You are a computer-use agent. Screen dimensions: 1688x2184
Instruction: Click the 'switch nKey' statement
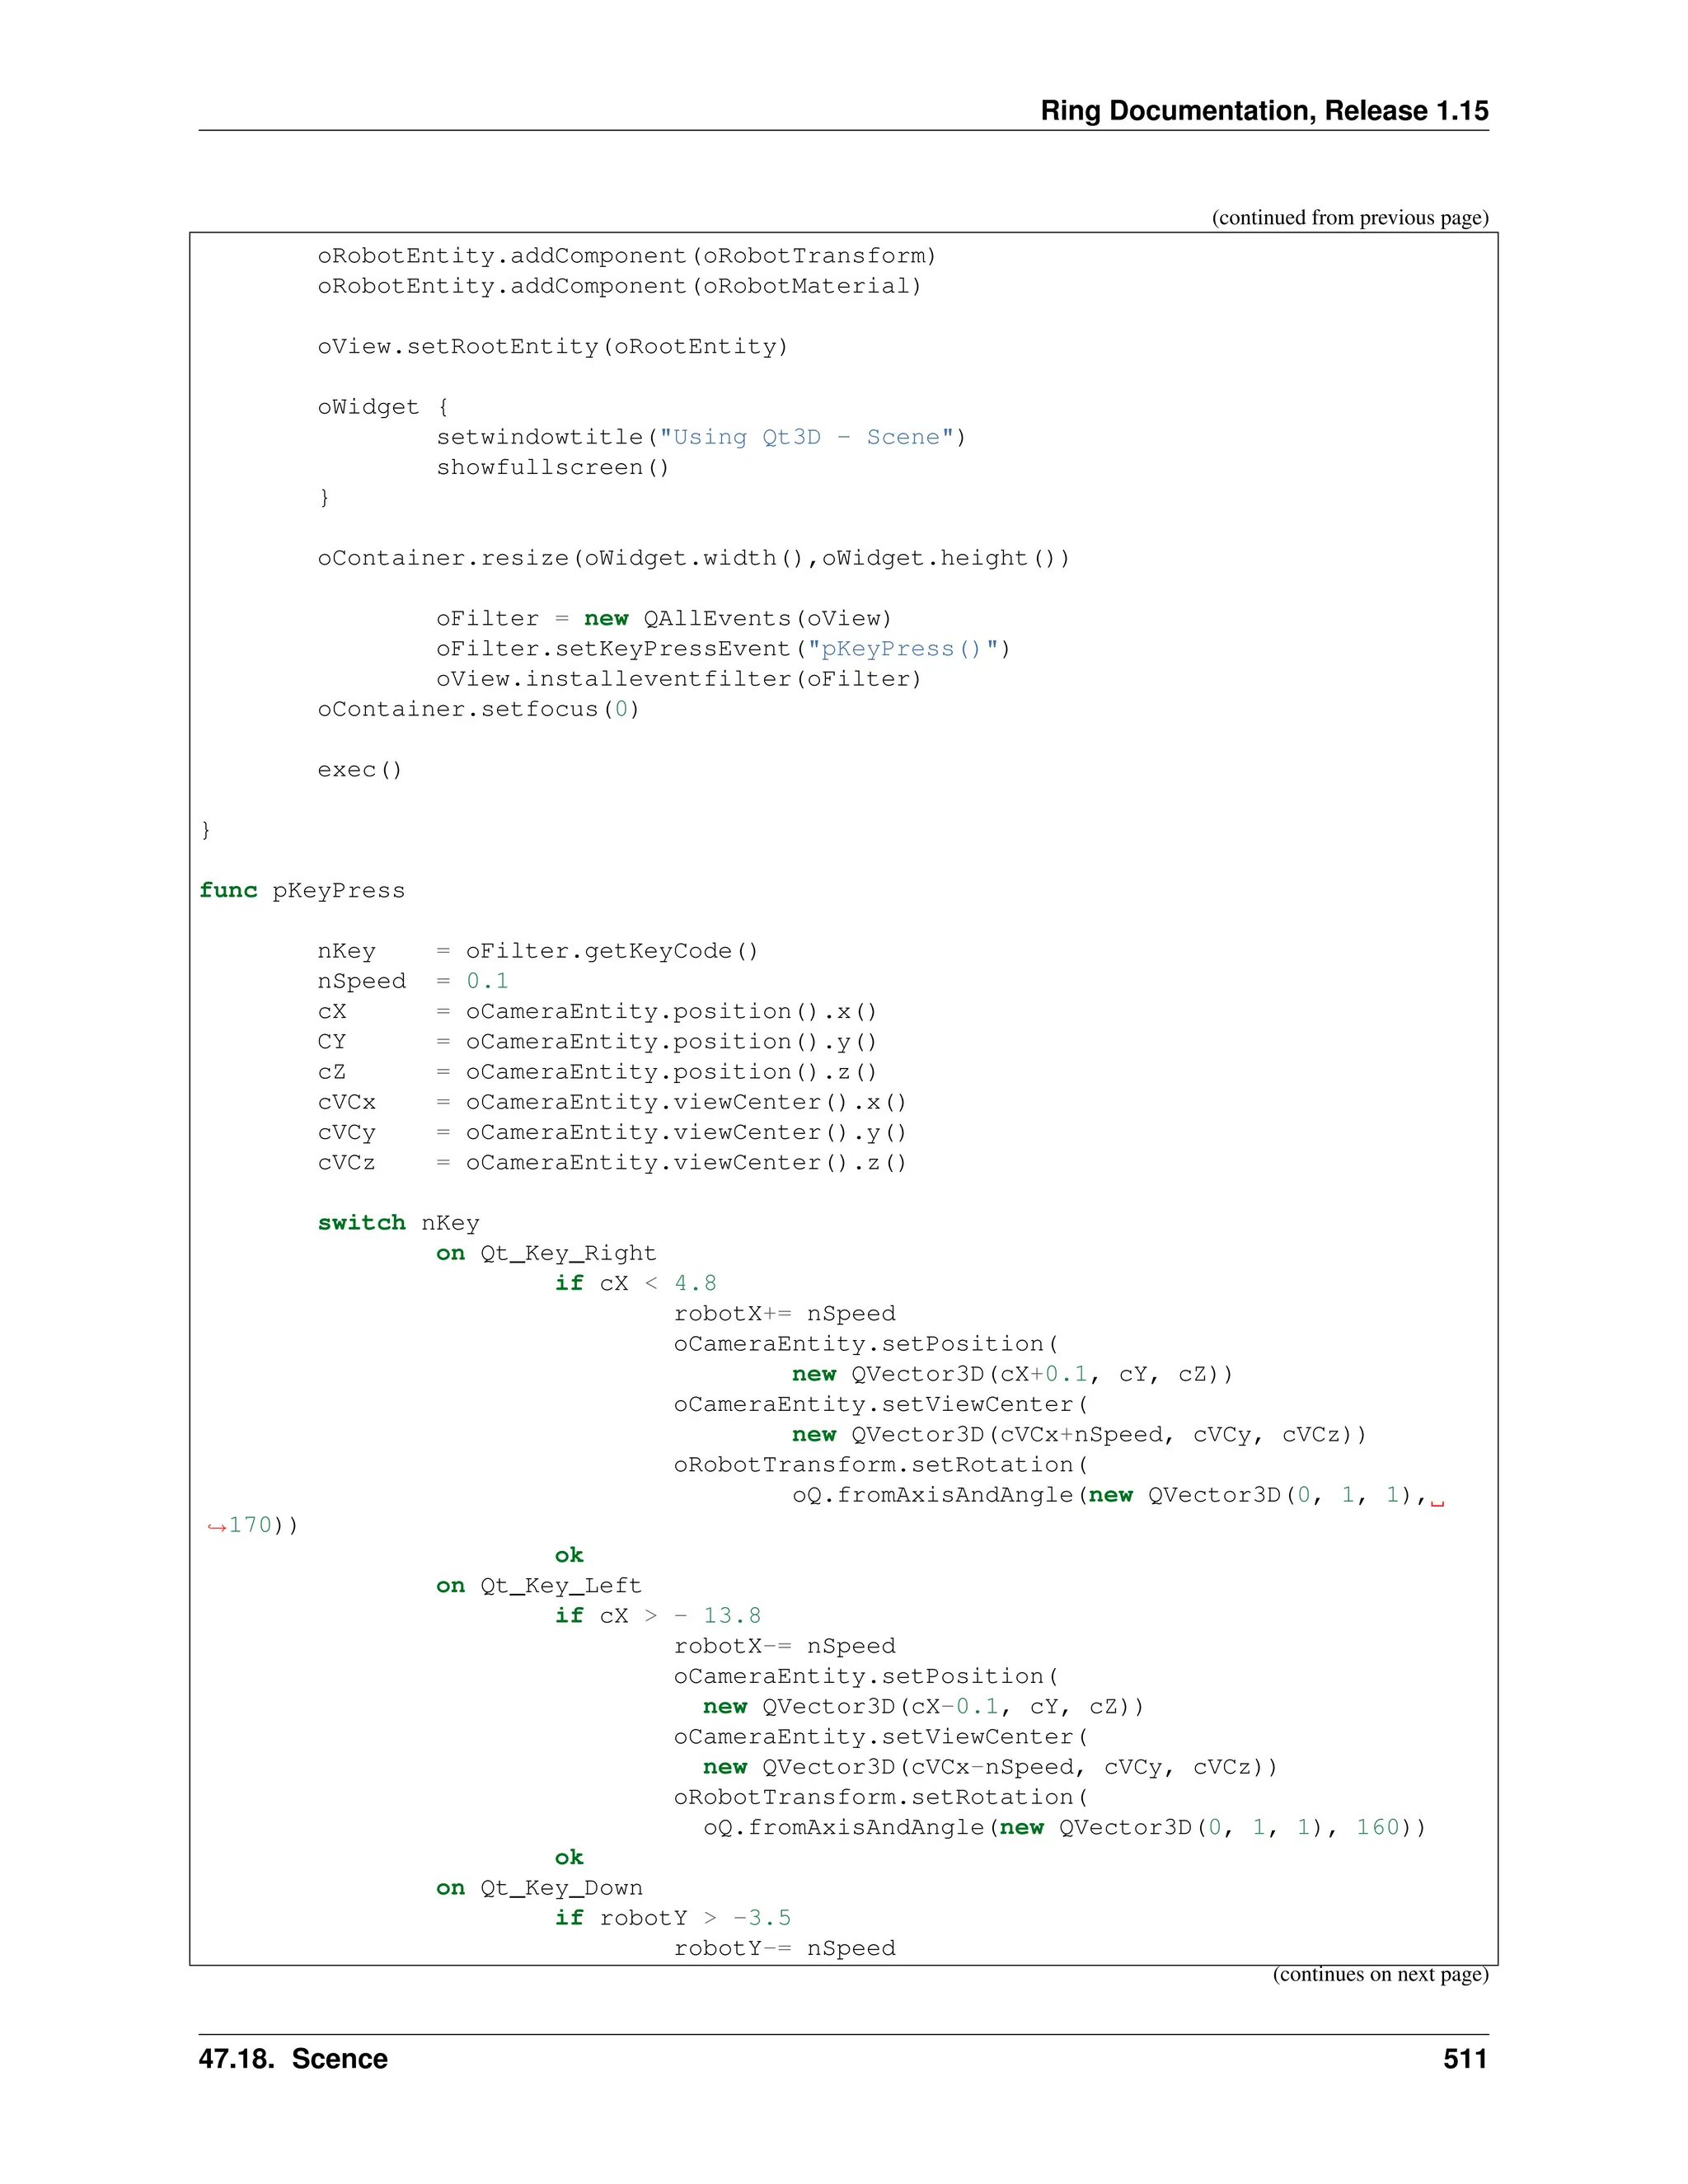pyautogui.click(x=398, y=1223)
